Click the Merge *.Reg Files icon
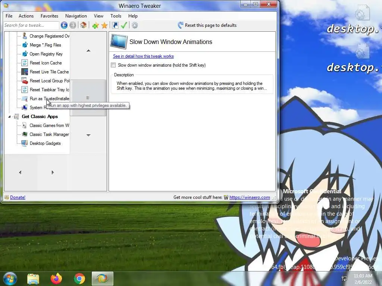This screenshot has width=382, height=286. [25, 45]
